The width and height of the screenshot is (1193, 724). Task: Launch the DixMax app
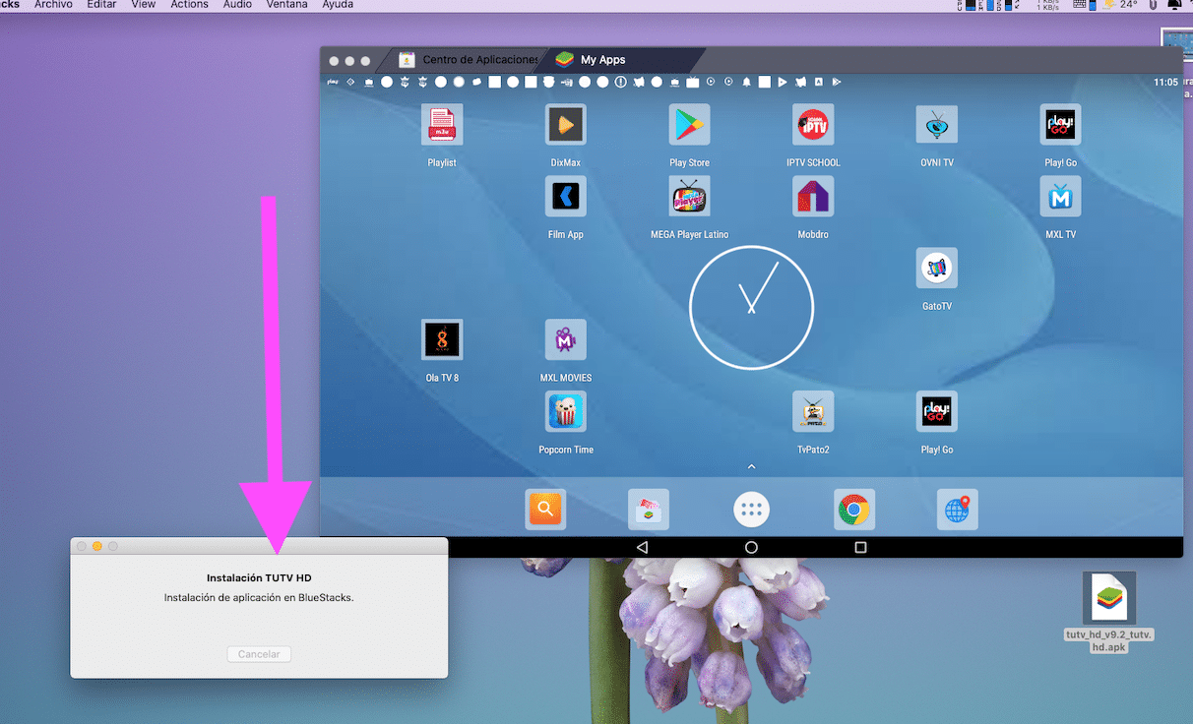tap(565, 125)
